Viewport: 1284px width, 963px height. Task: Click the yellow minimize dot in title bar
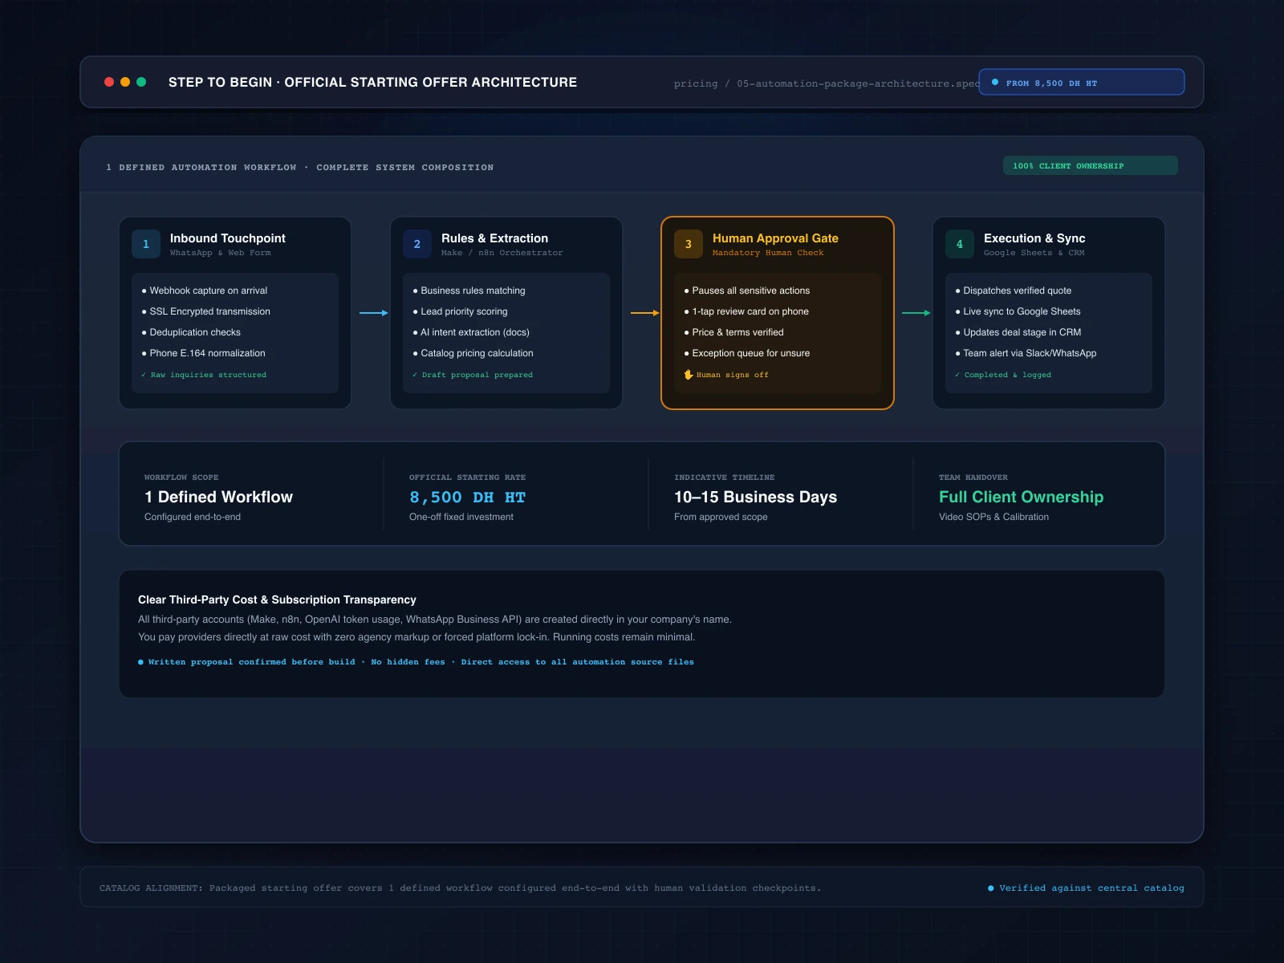(x=125, y=82)
